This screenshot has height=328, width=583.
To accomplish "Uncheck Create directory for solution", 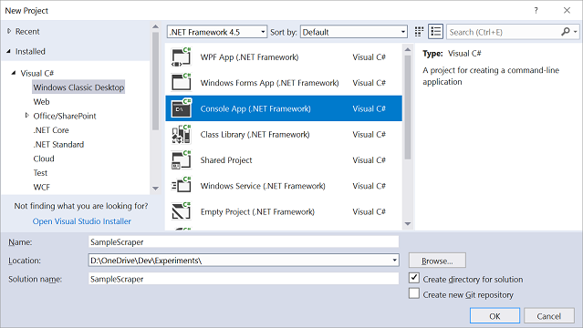I will 414,278.
